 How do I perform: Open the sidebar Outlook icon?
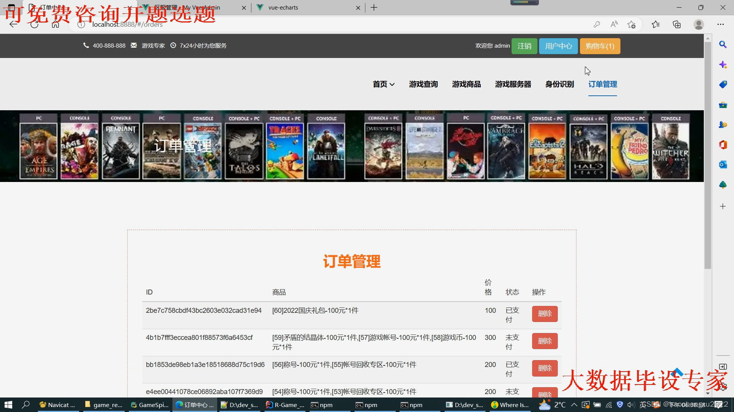coord(723,164)
